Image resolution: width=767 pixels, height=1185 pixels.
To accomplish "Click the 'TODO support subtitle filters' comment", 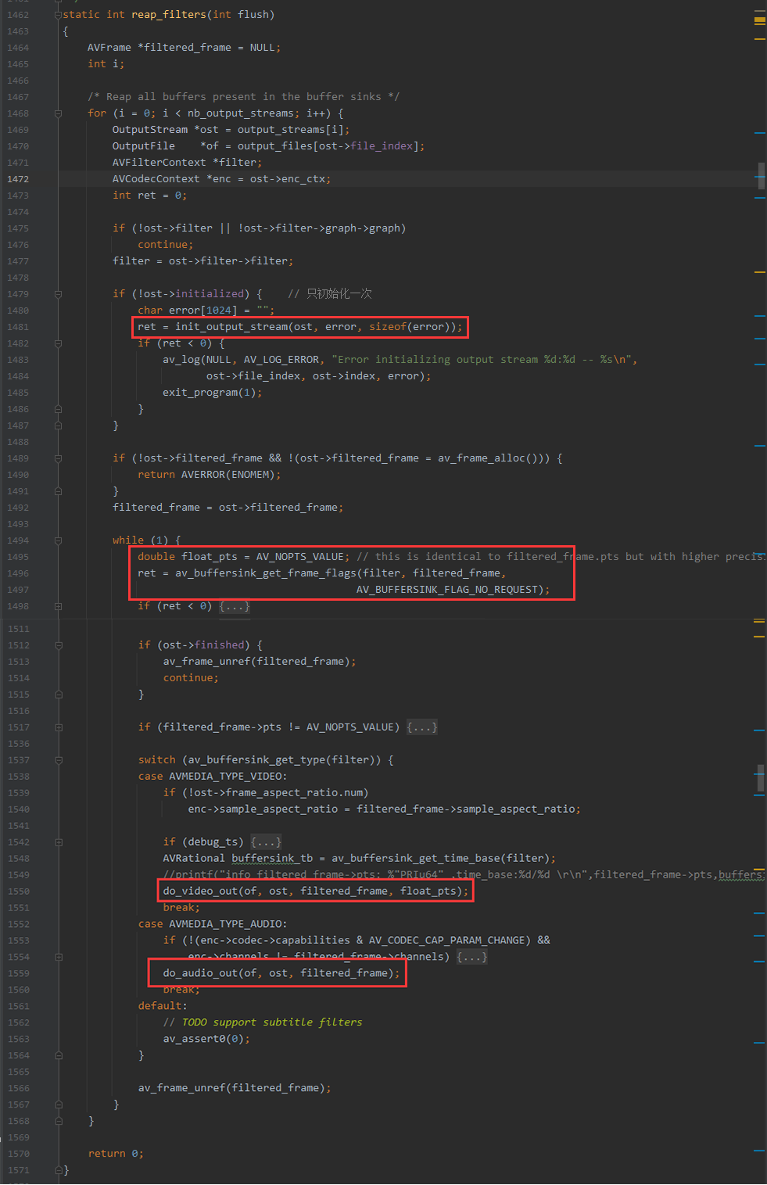I will pyautogui.click(x=263, y=1023).
